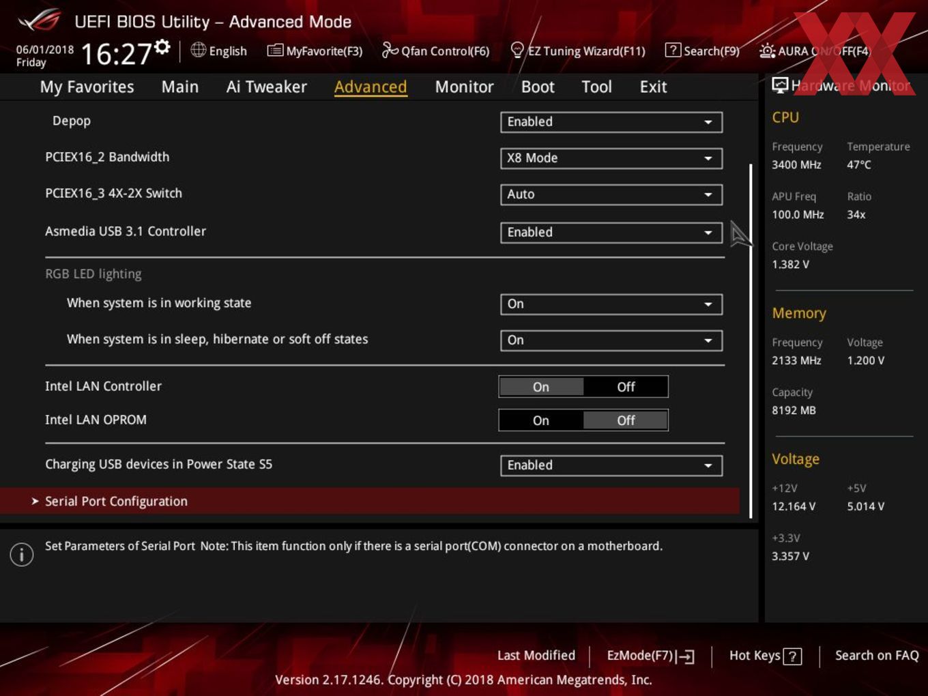Open Search on FAQ link
This screenshot has width=928, height=696.
(x=877, y=655)
